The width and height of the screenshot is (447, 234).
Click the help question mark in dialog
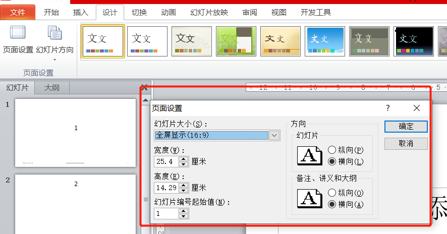tap(388, 108)
